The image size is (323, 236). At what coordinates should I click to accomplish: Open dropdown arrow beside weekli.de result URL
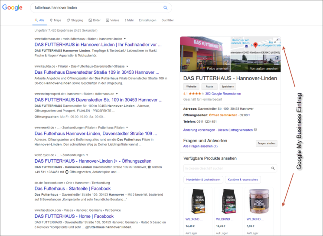pyautogui.click(x=127, y=128)
